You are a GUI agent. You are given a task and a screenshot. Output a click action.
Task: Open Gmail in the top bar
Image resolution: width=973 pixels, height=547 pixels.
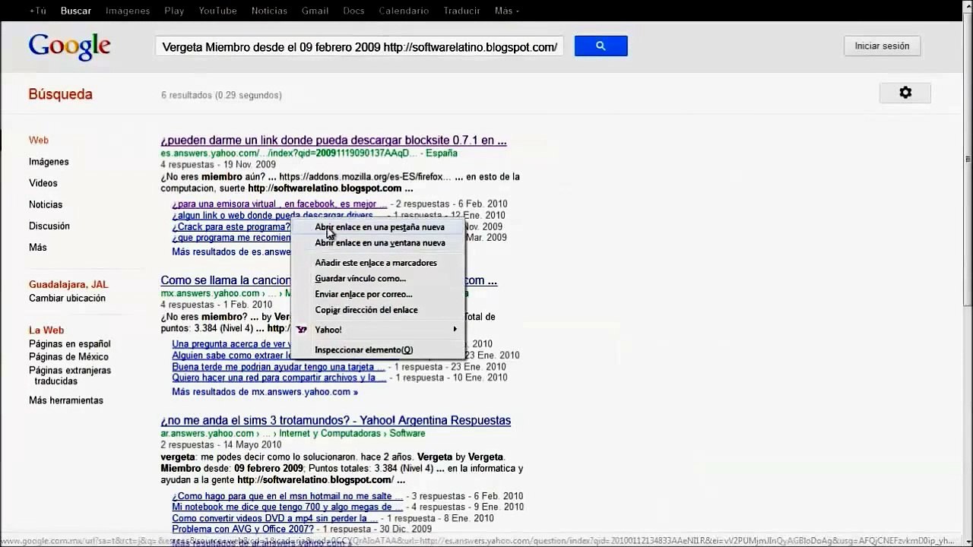tap(315, 11)
